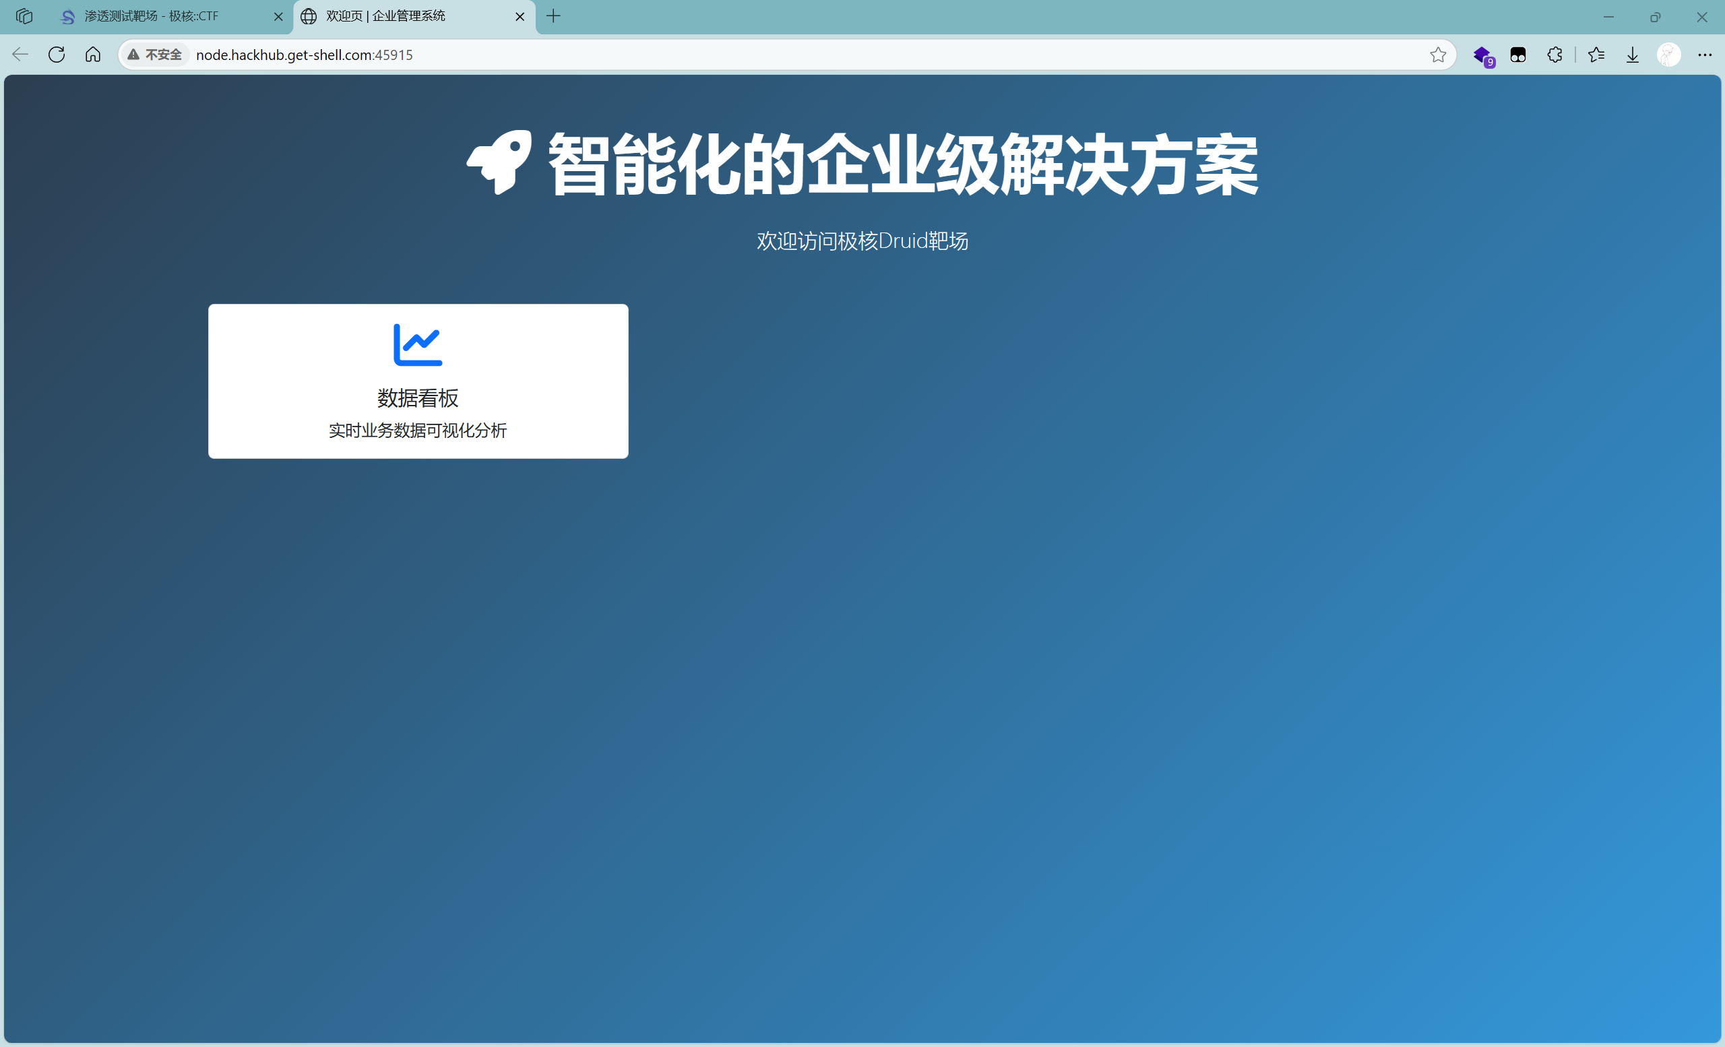Viewport: 1725px width, 1047px height.
Task: Open the browser Back navigation arrow
Action: pyautogui.click(x=20, y=55)
